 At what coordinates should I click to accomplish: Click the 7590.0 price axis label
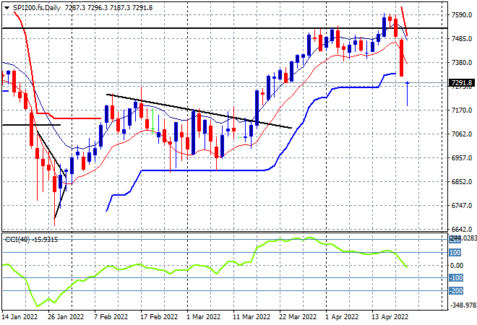[462, 15]
